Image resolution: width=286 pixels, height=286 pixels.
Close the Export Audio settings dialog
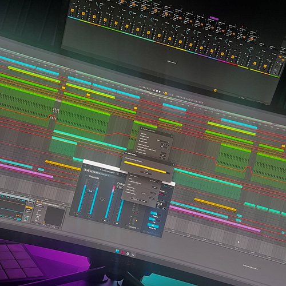click(172, 136)
